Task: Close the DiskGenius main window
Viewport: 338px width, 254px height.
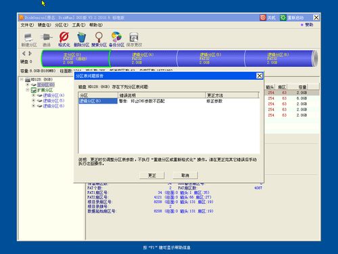Action: [x=316, y=18]
